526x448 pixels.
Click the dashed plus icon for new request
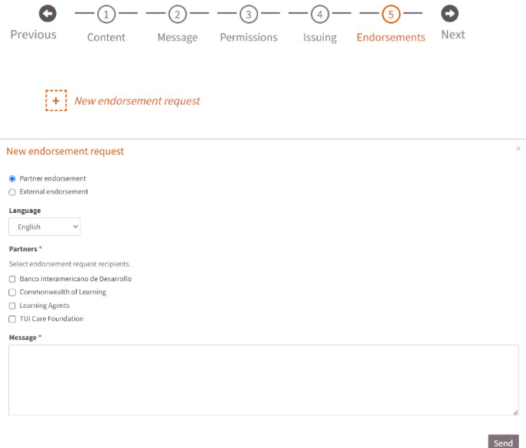click(x=56, y=100)
